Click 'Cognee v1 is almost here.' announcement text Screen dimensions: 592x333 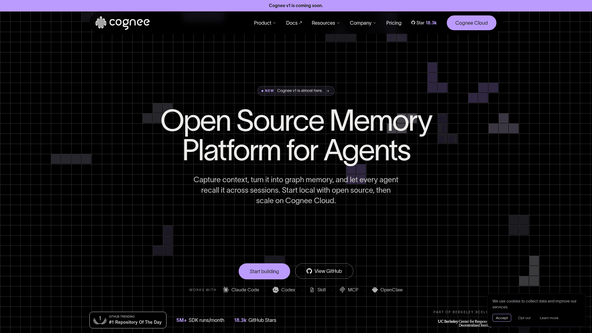pyautogui.click(x=300, y=91)
